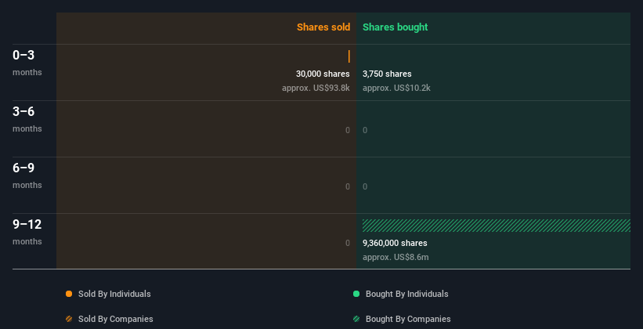Click the approx. US$8.6m amount text
643x329 pixels.
point(396,257)
